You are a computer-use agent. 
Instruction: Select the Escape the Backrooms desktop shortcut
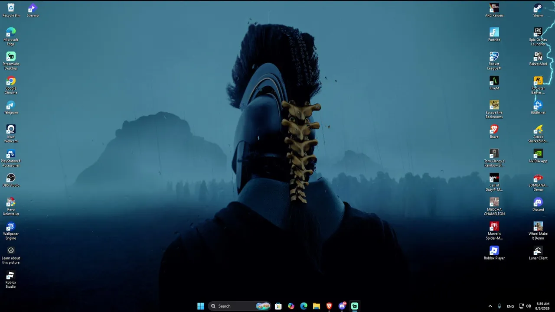tap(494, 110)
